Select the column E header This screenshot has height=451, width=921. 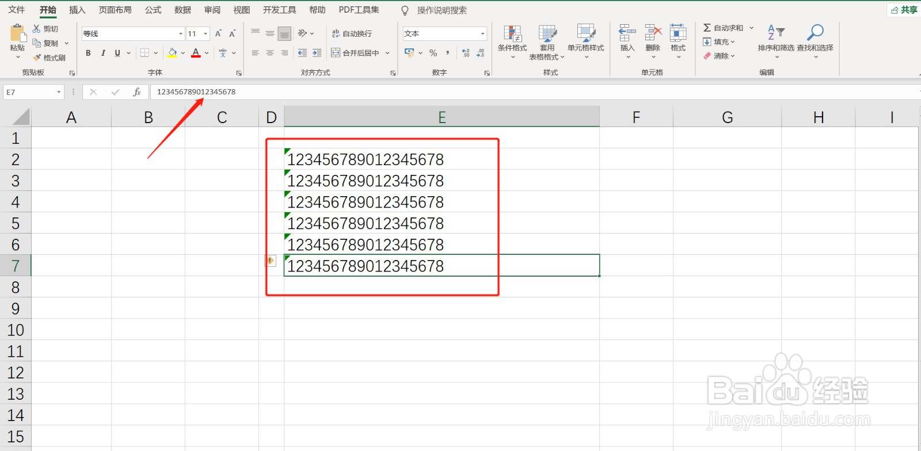442,117
